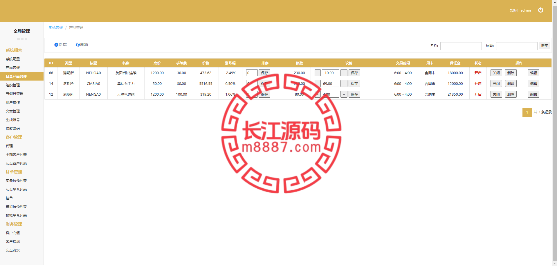The width and height of the screenshot is (557, 266).
Task: Open 系统配置 in sidebar
Action: (x=13, y=59)
